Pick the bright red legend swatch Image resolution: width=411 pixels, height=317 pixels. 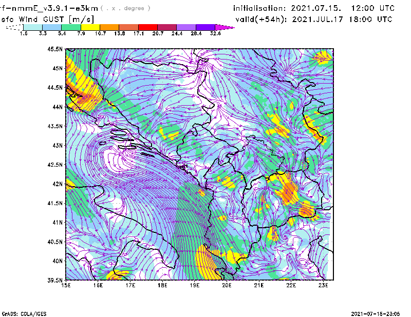(148, 27)
